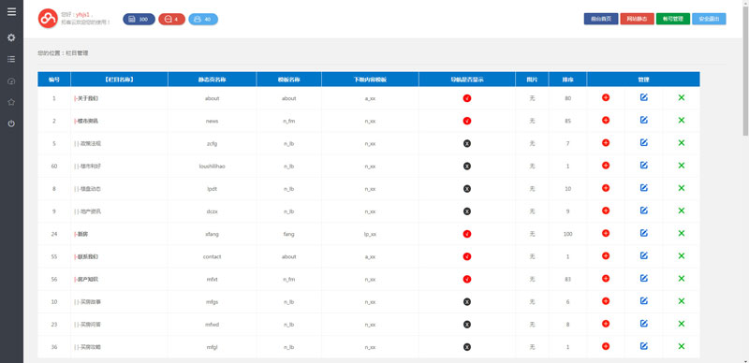Click the 'mfgl' static page name cell
This screenshot has width=749, height=363.
(x=213, y=347)
